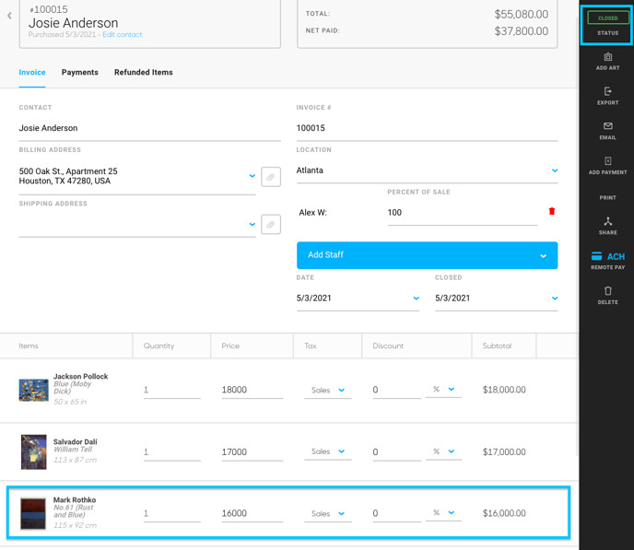Viewport: 634px width, 550px height.
Task: Click Print in the sidebar
Action: click(x=607, y=197)
